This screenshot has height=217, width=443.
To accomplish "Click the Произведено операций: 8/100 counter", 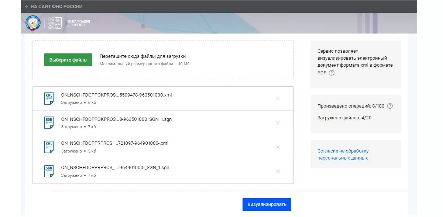I will (x=351, y=106).
